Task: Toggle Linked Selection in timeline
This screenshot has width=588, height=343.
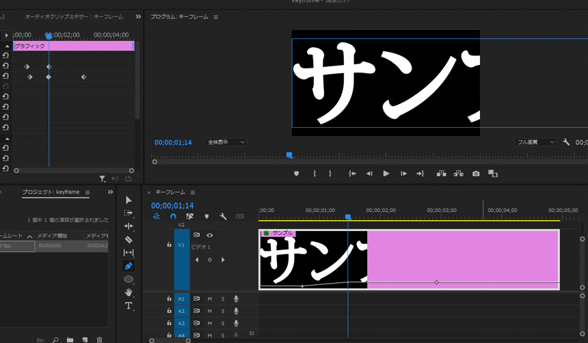Action: 190,217
